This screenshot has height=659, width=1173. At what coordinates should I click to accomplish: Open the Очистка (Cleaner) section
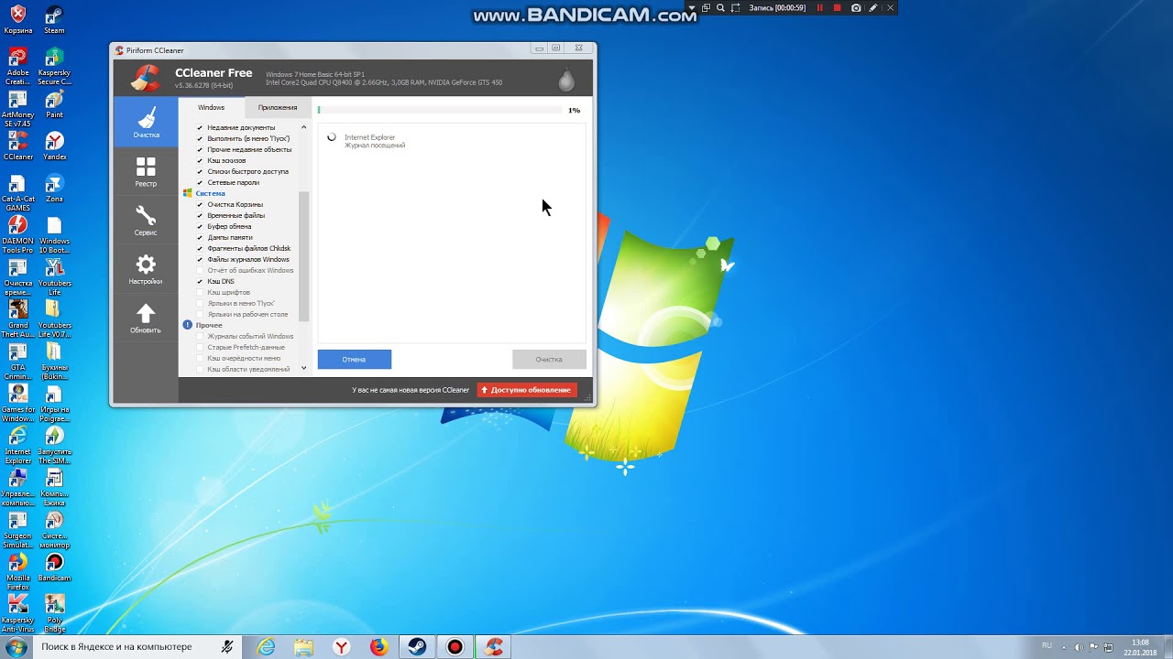(x=146, y=122)
